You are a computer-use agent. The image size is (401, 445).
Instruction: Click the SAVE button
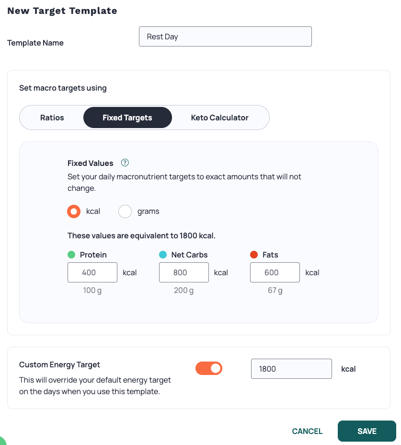367,431
